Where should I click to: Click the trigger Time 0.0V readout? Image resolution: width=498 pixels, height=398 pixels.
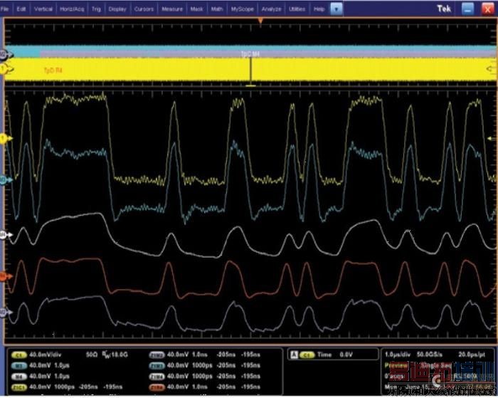(334, 355)
